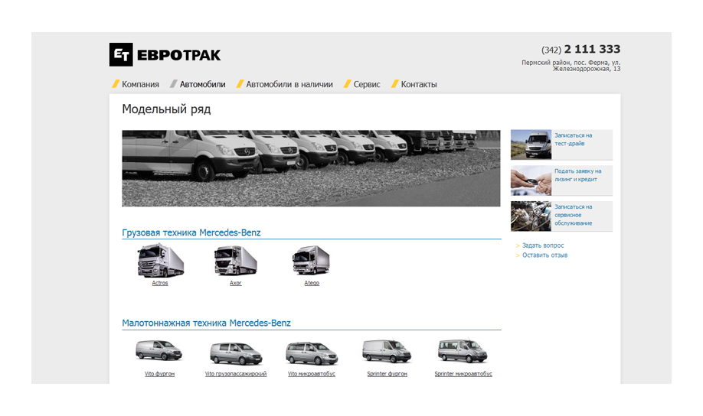Click the car keys leasing thumbnail
703x416 pixels.
pyautogui.click(x=531, y=180)
